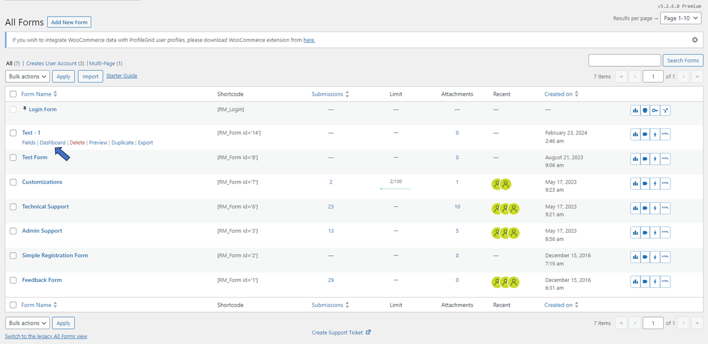Image resolution: width=708 pixels, height=344 pixels.
Task: Open the Dashboard link under Test - 1
Action: point(53,142)
